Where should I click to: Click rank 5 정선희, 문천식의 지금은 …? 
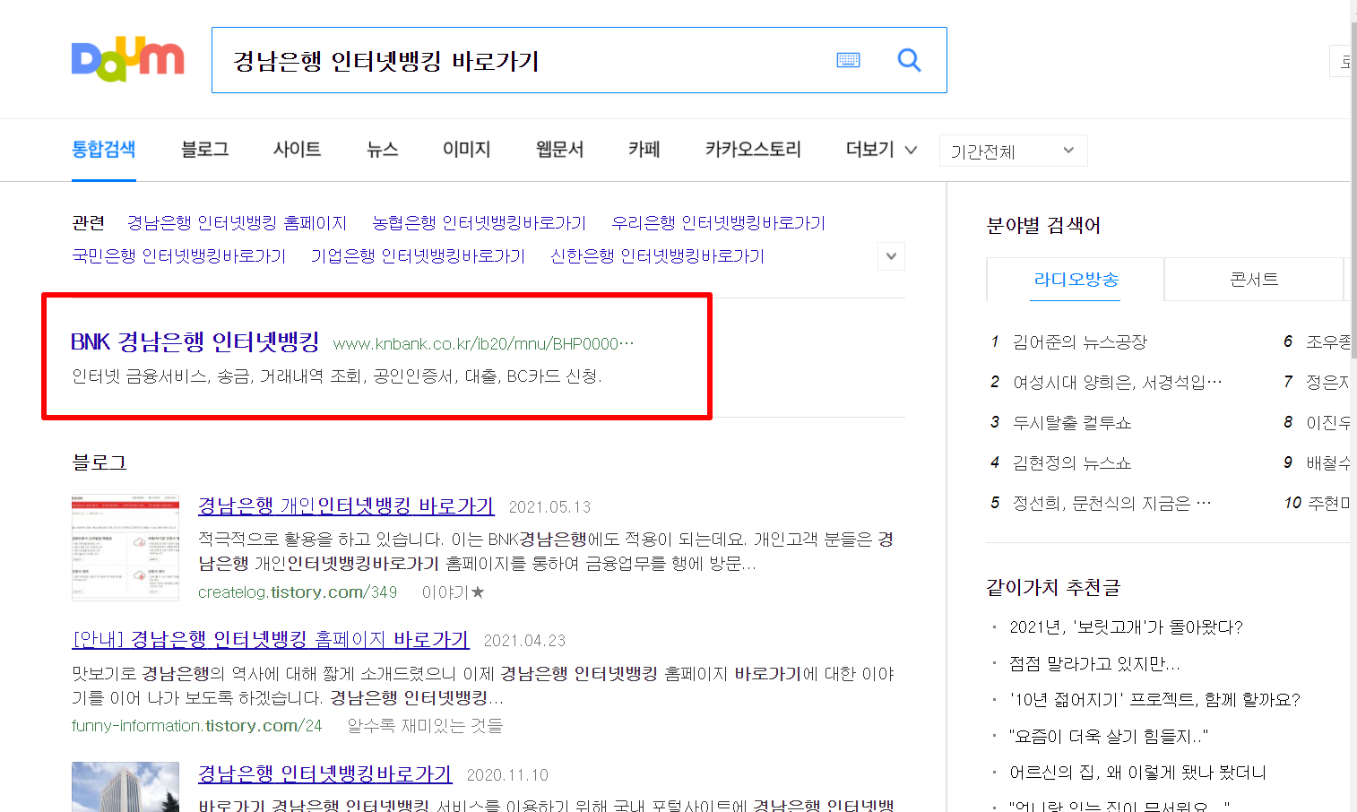tap(1111, 504)
